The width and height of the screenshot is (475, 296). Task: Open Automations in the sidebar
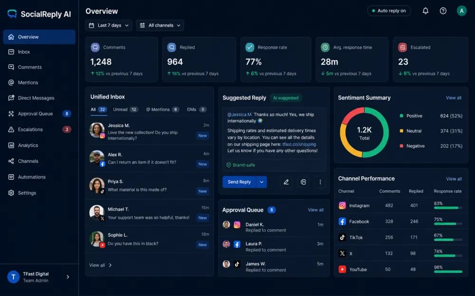(x=39, y=177)
